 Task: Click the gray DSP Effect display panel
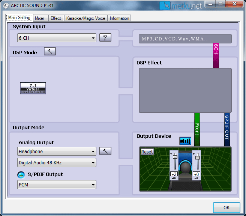185,90
